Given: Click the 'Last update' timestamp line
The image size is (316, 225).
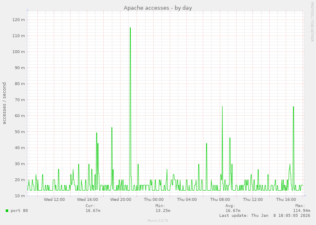Looking at the screenshot, I should tap(265, 215).
